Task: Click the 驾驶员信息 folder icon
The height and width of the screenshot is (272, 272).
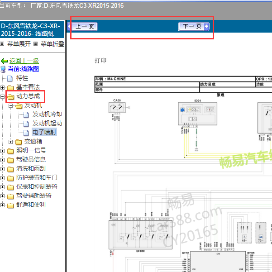Action: [10, 160]
